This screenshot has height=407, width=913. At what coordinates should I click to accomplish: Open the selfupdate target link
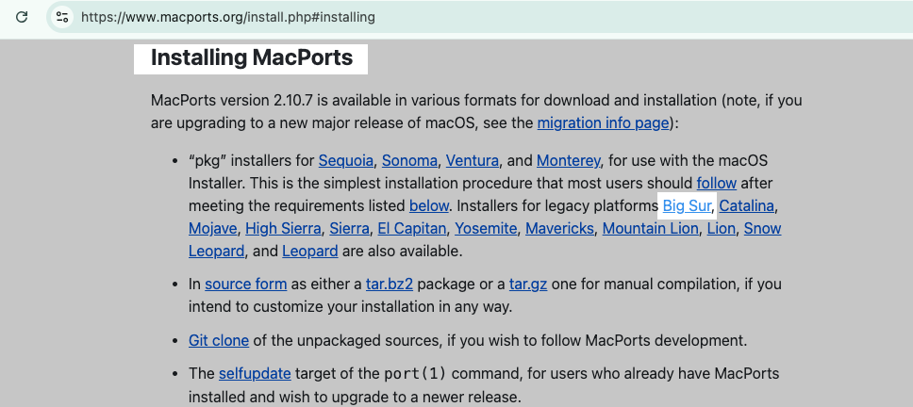[x=255, y=373]
